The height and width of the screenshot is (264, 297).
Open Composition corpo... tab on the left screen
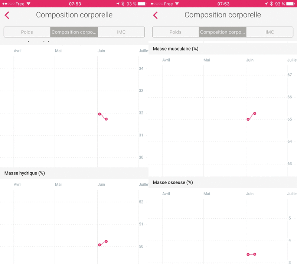pyautogui.click(x=74, y=32)
